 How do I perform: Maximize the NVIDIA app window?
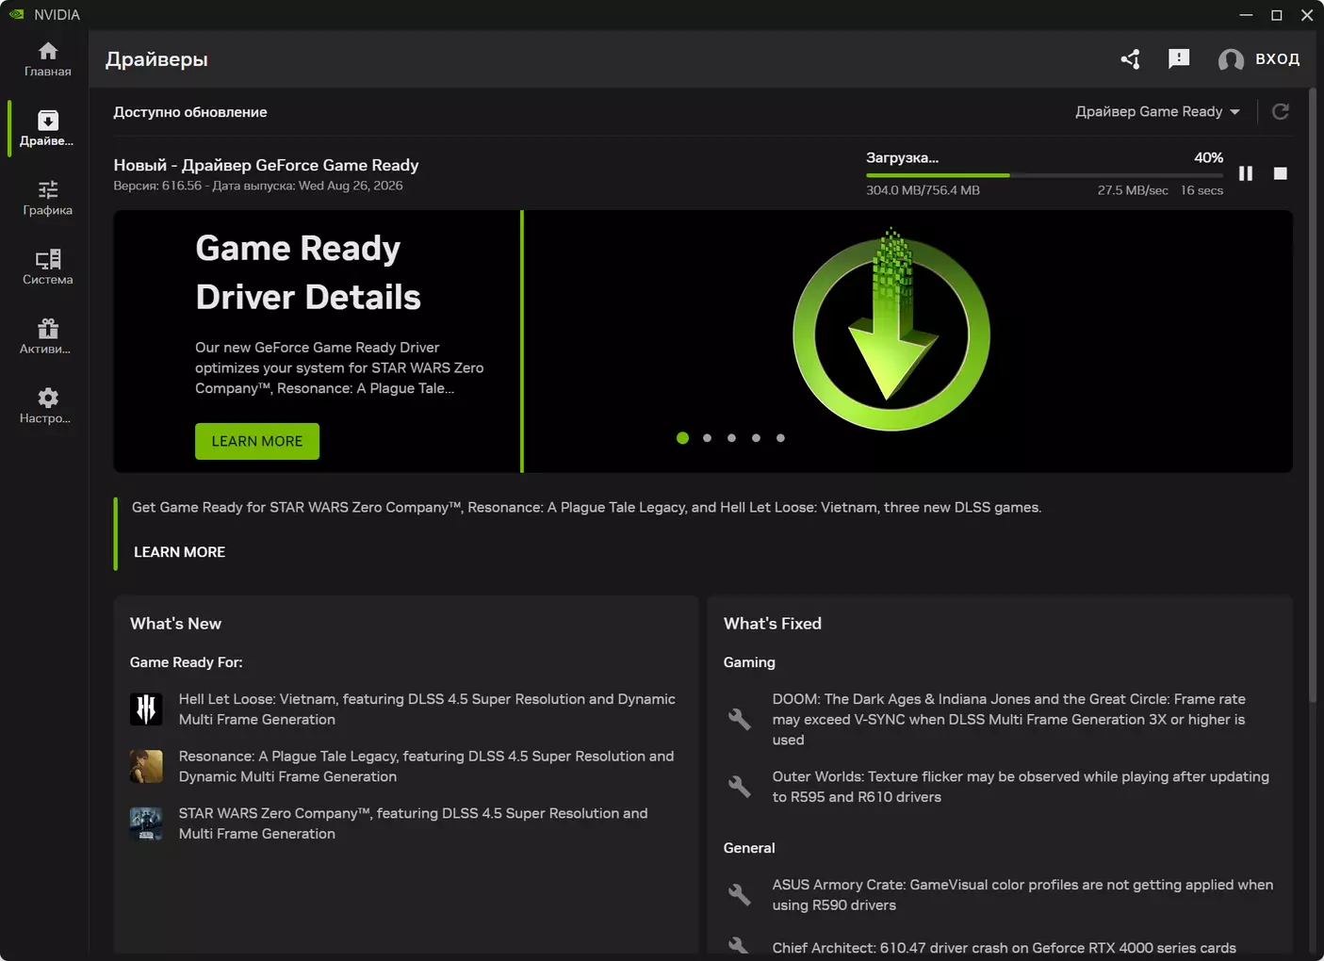pyautogui.click(x=1277, y=14)
